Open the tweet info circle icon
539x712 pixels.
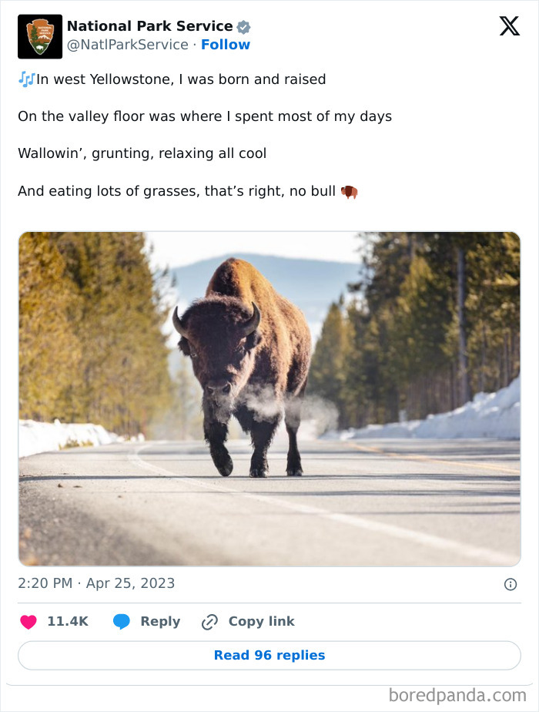[x=510, y=583]
